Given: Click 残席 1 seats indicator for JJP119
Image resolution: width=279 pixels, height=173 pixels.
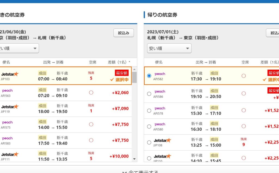Looking at the screenshot, I should (91, 109).
